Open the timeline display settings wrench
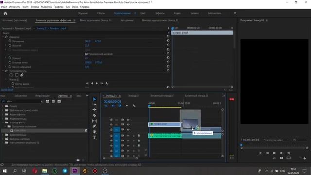The height and width of the screenshot is (175, 311). click(134, 106)
